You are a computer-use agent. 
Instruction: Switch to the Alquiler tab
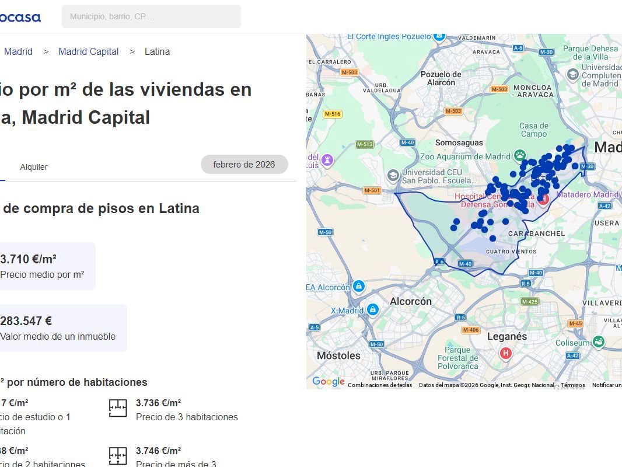(x=34, y=167)
